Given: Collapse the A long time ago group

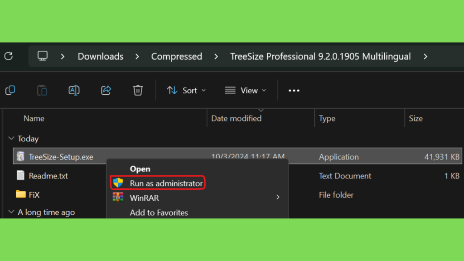Looking at the screenshot, I should tap(11, 212).
